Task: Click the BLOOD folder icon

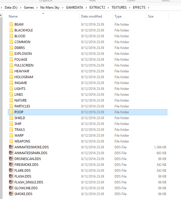Action: tap(11, 36)
